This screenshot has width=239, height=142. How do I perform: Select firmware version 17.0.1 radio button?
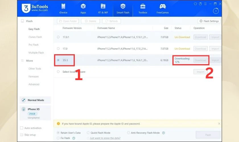click(58, 37)
